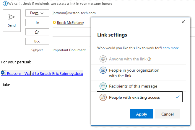The image size is (195, 130).
Task: Expand the From address dropdown
Action: (x=37, y=13)
